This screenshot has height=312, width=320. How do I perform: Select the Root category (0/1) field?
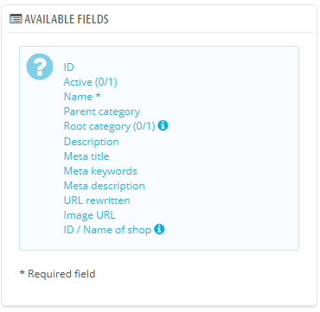point(109,126)
